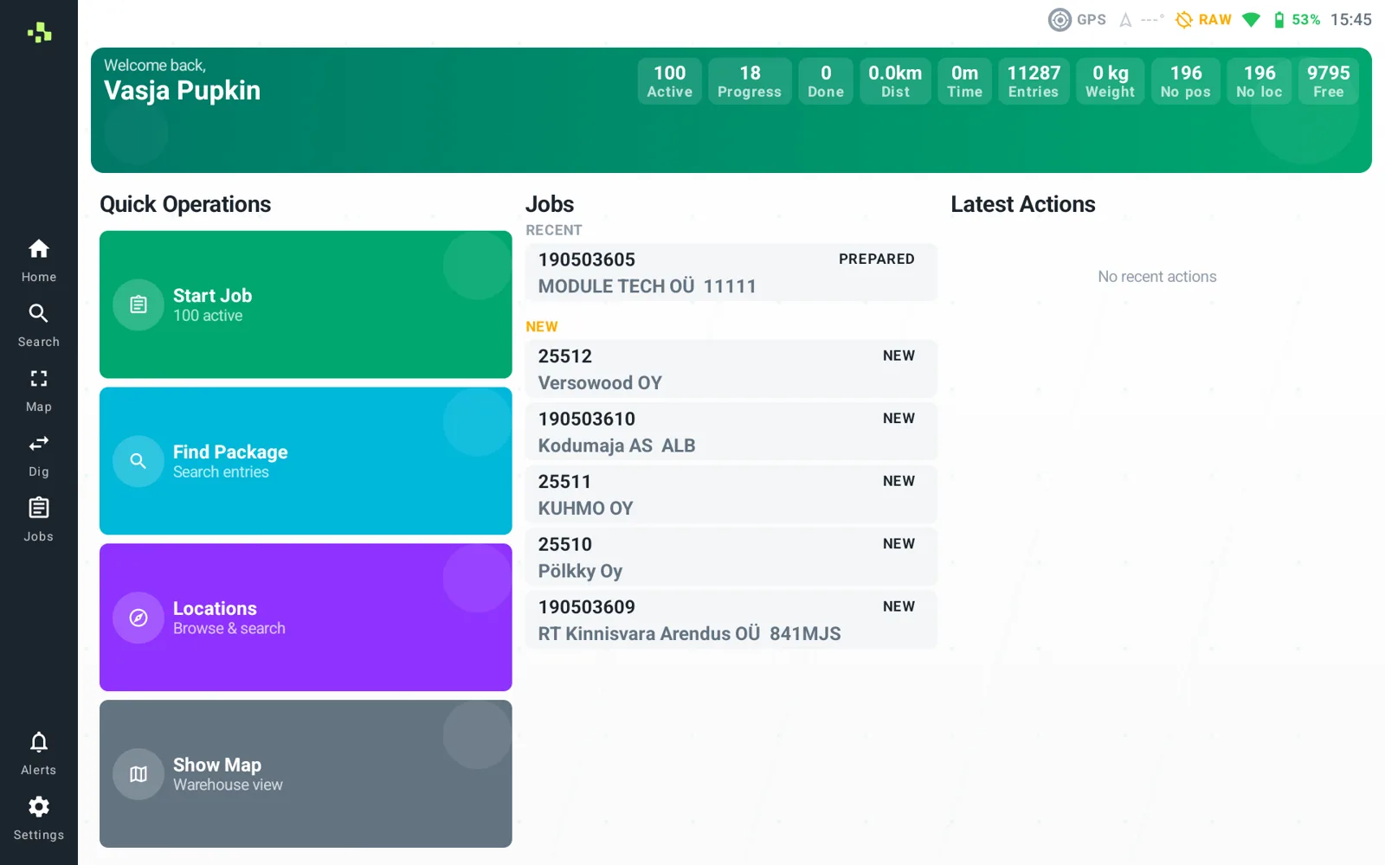Select the 196 No loc stat tile
The height and width of the screenshot is (865, 1385).
point(1259,81)
